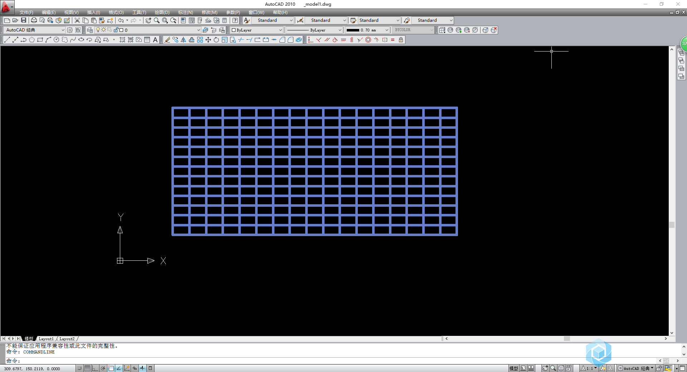Toggle Snap Mode in status bar

pyautogui.click(x=79, y=368)
